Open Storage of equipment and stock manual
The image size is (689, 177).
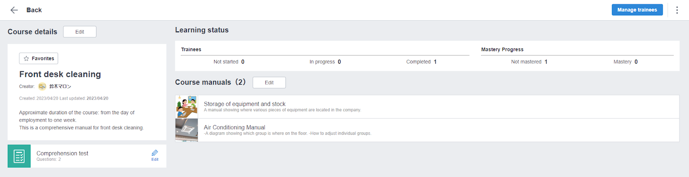pyautogui.click(x=245, y=104)
